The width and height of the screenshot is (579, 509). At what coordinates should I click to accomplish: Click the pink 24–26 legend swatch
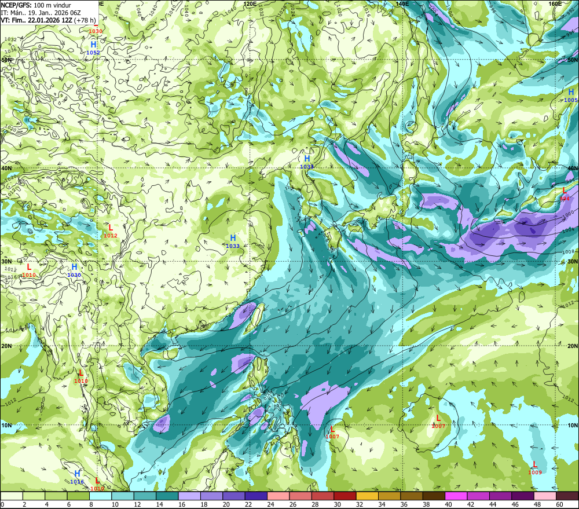click(x=278, y=496)
